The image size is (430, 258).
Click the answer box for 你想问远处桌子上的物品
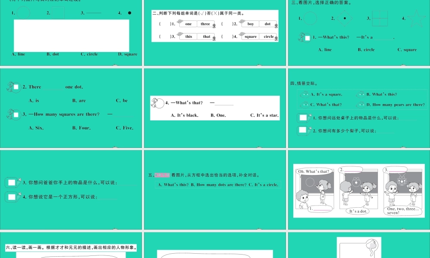[x=303, y=118]
